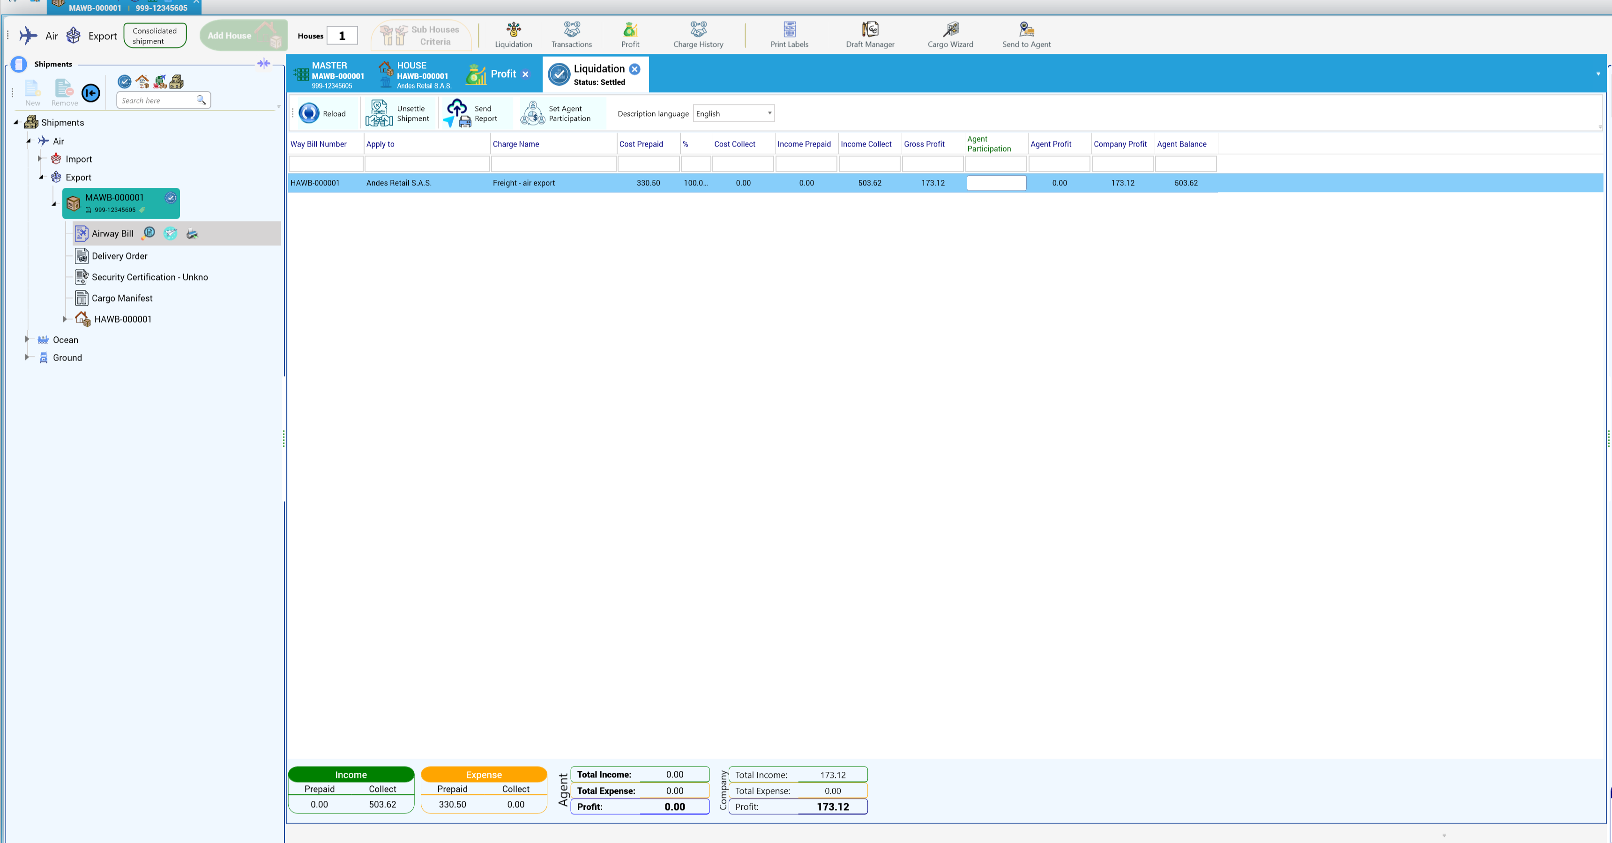This screenshot has height=843, width=1612.
Task: Click the printer icon on Airway Bill row
Action: 192,233
